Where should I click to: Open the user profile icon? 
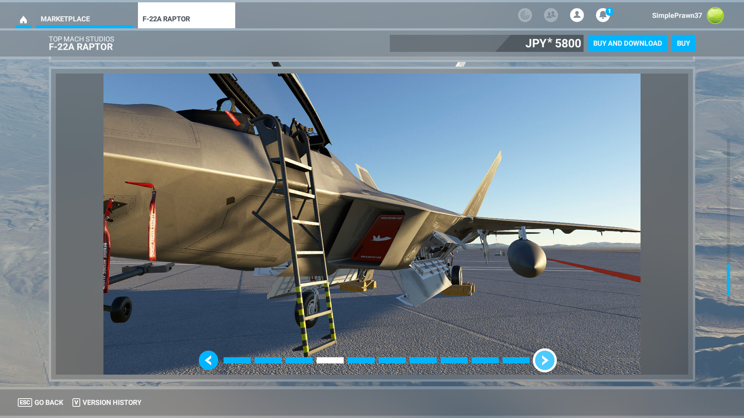point(577,15)
